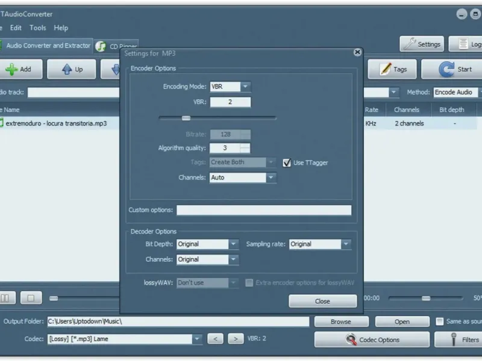
Task: Click the playback position slider handle
Action: [x=54, y=298]
